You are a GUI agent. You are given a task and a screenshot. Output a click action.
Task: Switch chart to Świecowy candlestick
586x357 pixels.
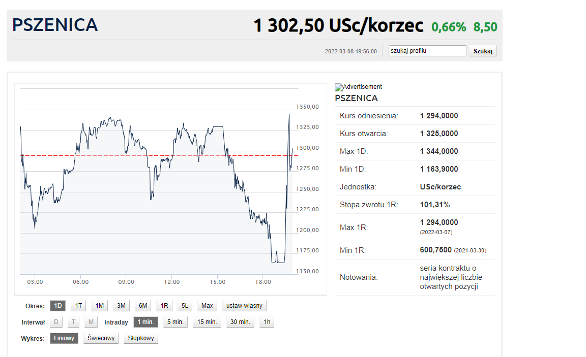point(101,338)
